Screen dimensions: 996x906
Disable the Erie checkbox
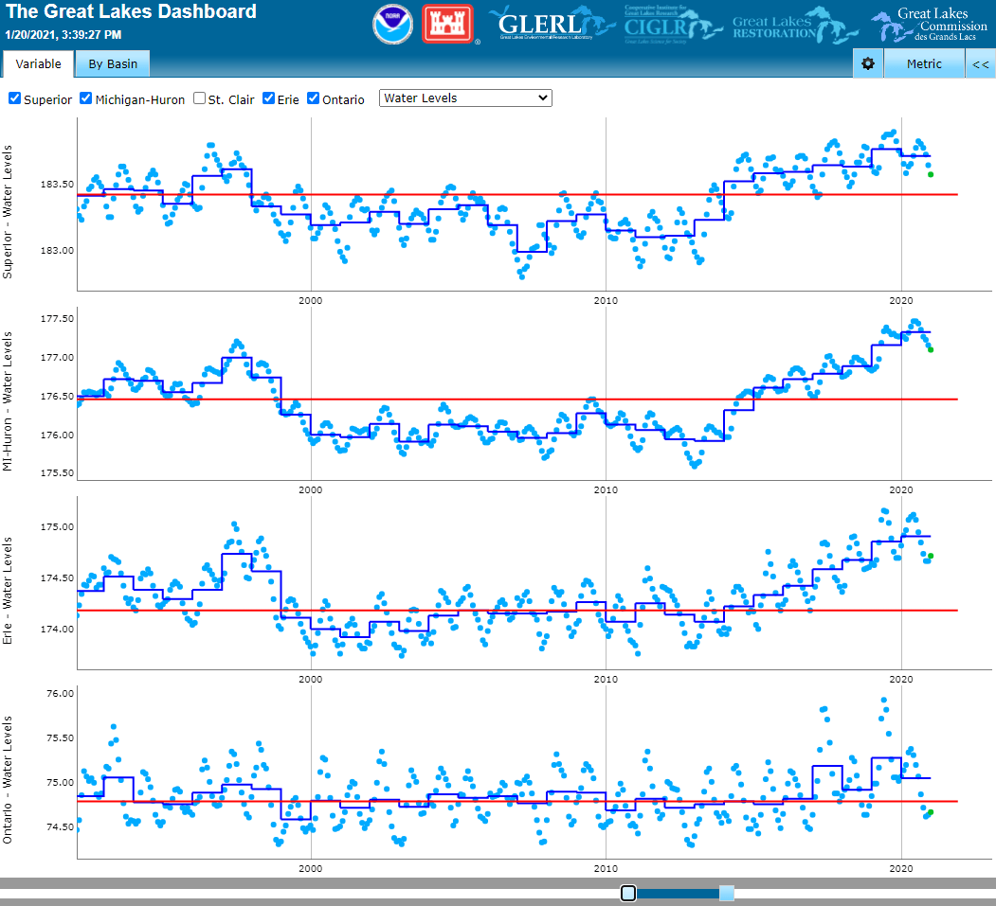click(x=268, y=98)
